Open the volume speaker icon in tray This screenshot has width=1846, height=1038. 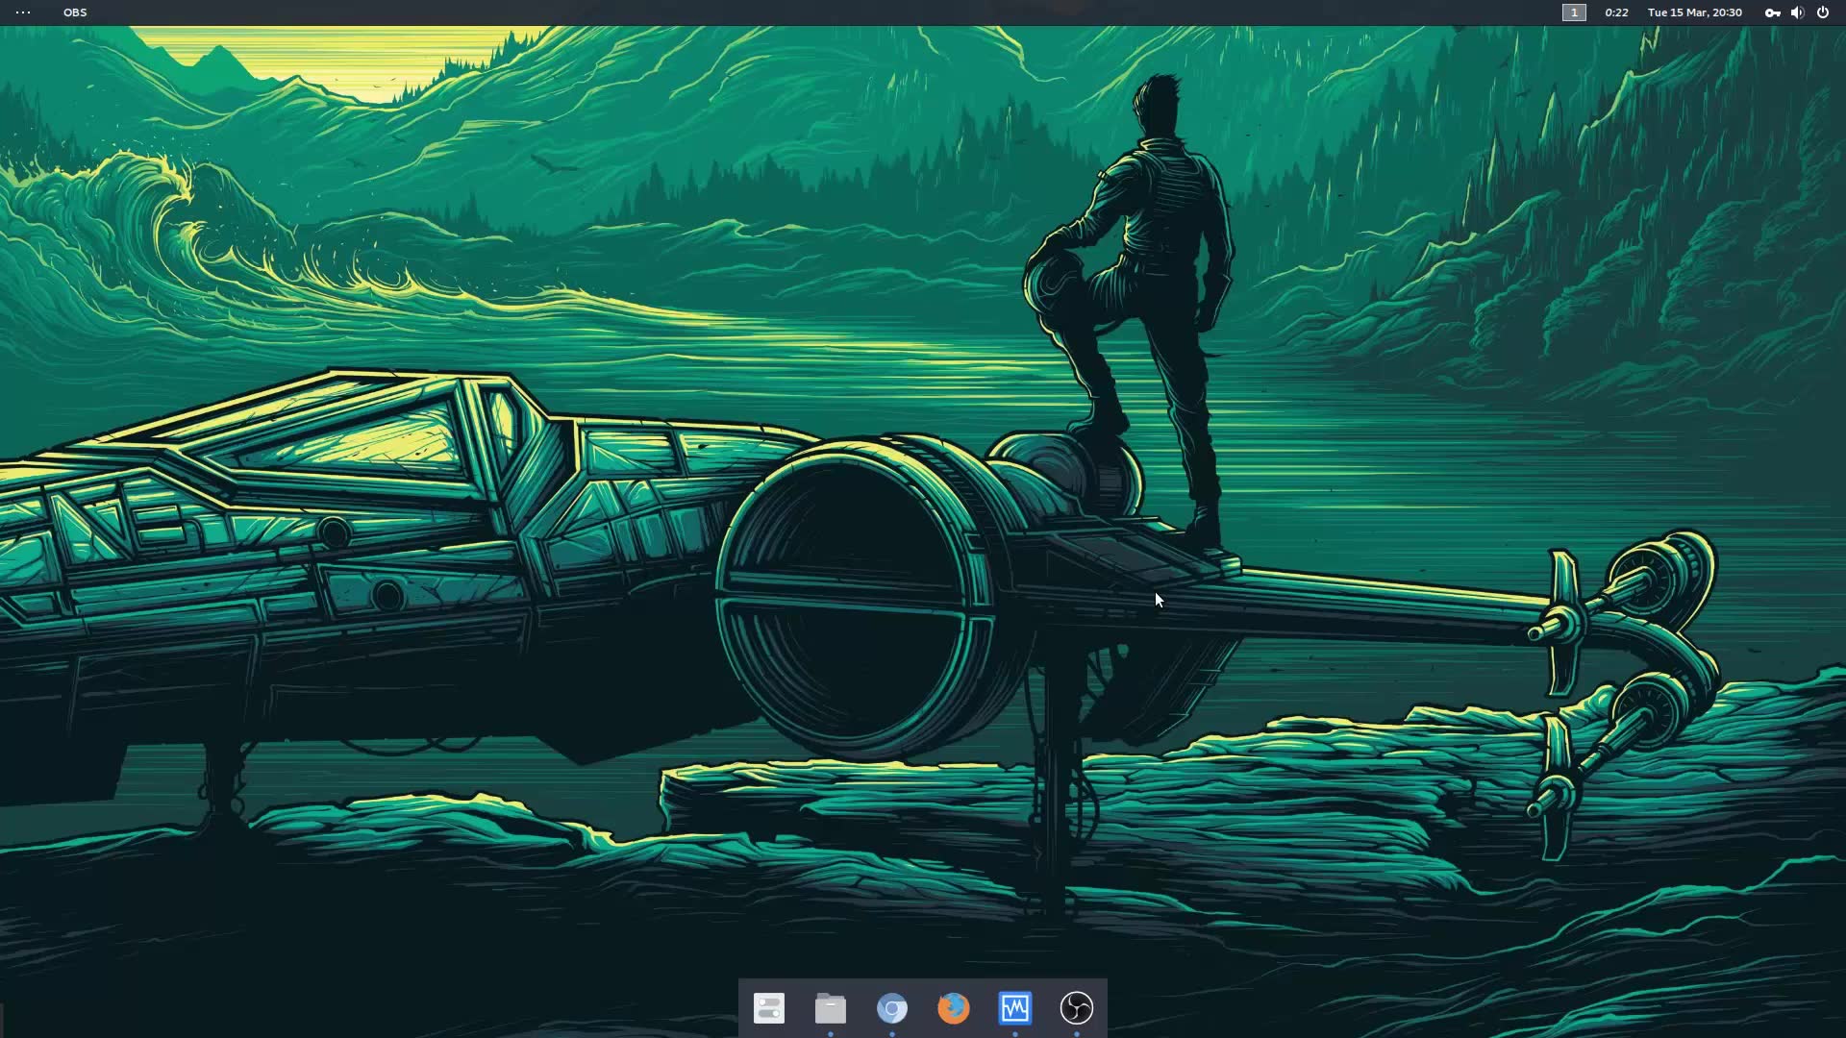(1797, 12)
